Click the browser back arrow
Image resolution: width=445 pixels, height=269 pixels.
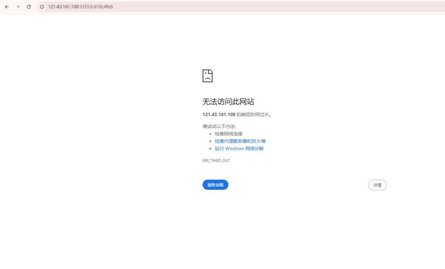pos(7,7)
